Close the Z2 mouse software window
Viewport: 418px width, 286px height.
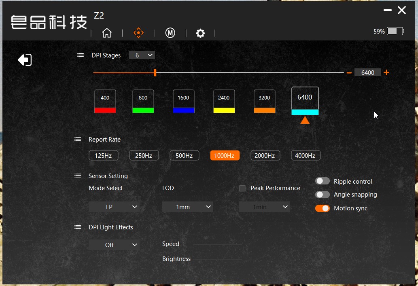tap(401, 10)
